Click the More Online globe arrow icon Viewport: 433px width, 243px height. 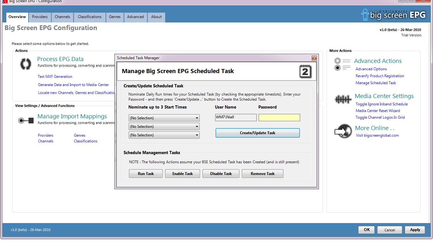click(343, 132)
